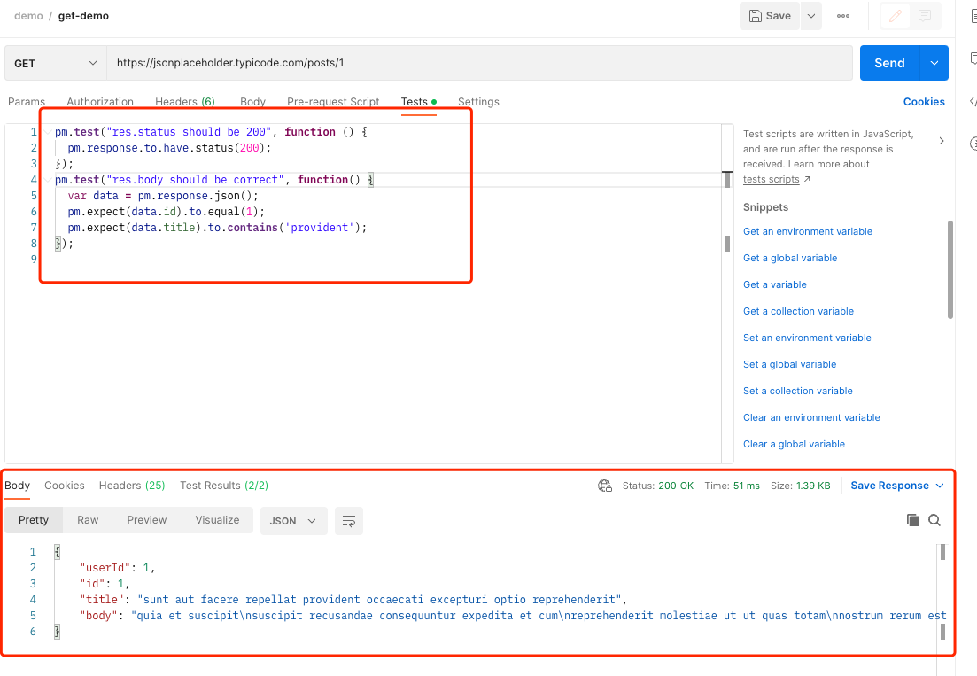Viewport: 977px width, 676px height.
Task: Click the globe network info icon
Action: tap(604, 486)
